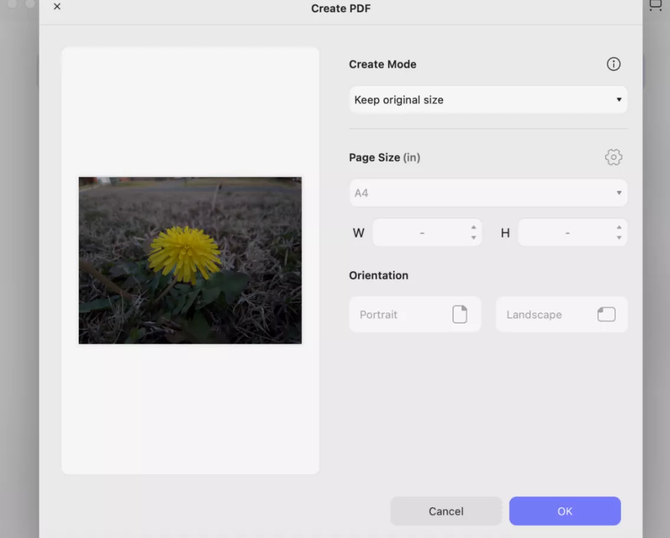Screen dimensions: 670x538
Task: Open the Create Mode dropdown showing Keep original size
Action: (x=487, y=100)
